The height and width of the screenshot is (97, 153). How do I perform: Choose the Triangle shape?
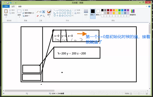[x=70, y=10]
